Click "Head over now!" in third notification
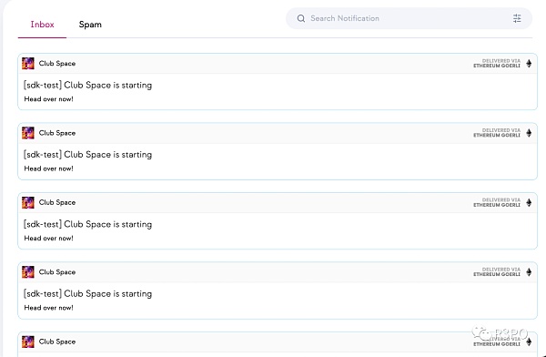This screenshot has height=357, width=546. [49, 238]
